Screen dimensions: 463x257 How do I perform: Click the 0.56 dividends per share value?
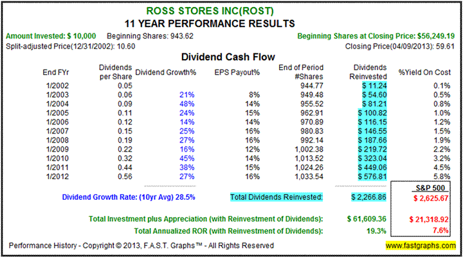pyautogui.click(x=125, y=177)
